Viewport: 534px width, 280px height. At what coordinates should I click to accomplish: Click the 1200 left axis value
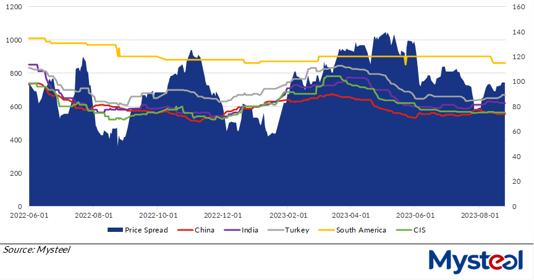click(x=14, y=7)
